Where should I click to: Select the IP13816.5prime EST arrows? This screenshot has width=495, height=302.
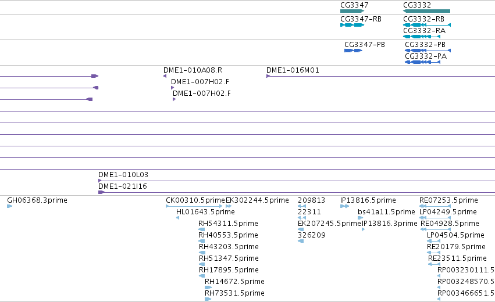[344, 206]
